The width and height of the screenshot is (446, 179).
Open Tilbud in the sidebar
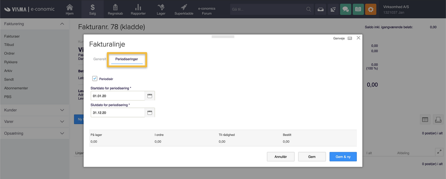9,45
